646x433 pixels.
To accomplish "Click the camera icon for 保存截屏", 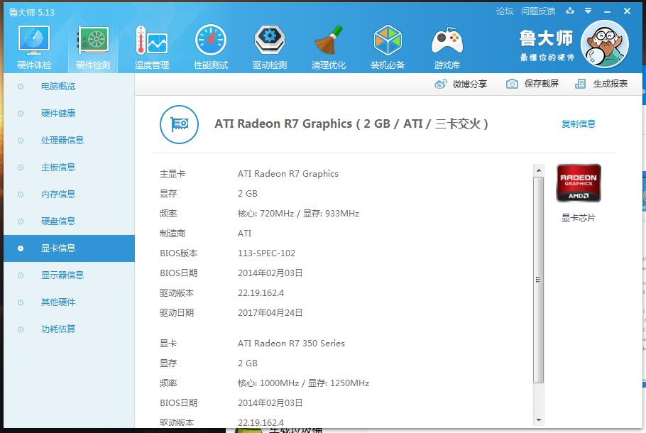I will click(x=512, y=84).
